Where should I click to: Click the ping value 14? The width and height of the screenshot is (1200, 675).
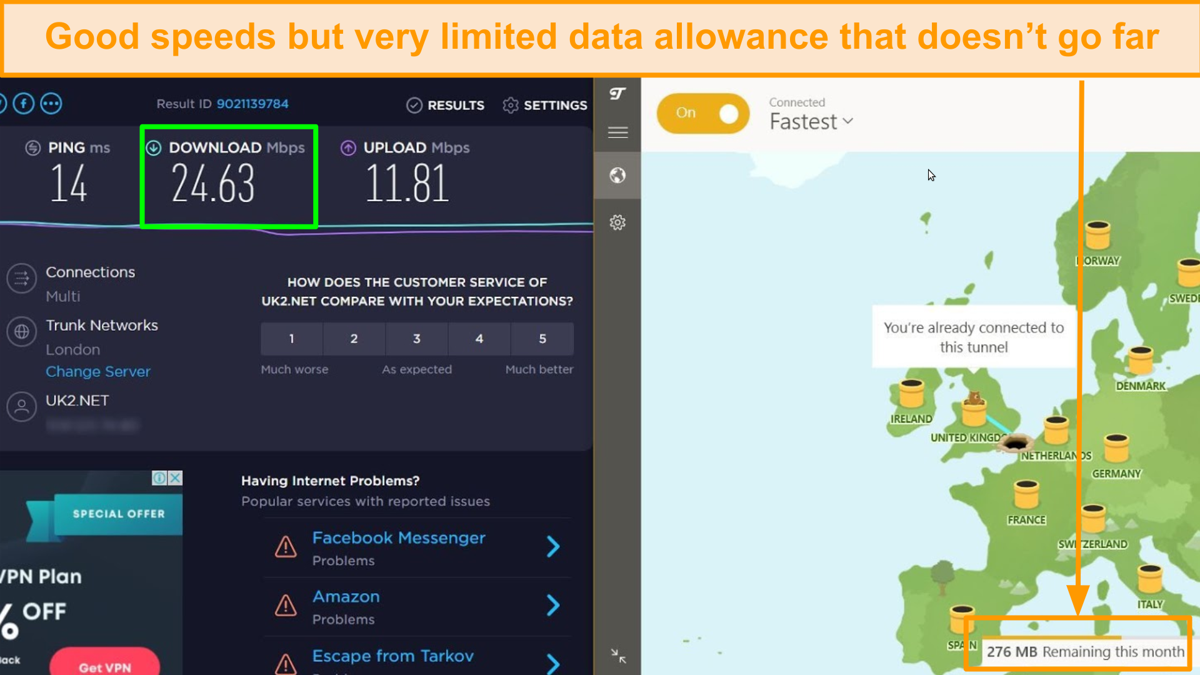coord(69,184)
